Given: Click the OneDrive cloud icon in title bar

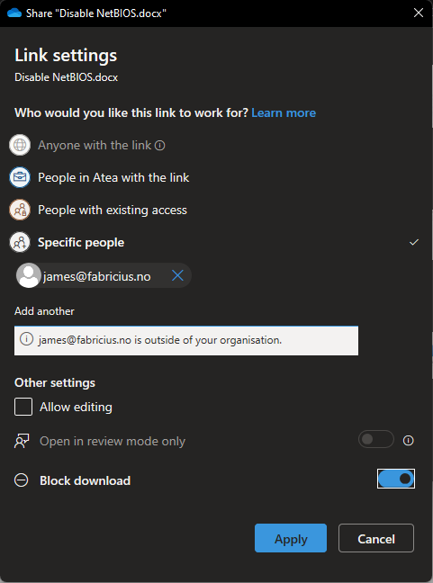Looking at the screenshot, I should click(x=14, y=13).
